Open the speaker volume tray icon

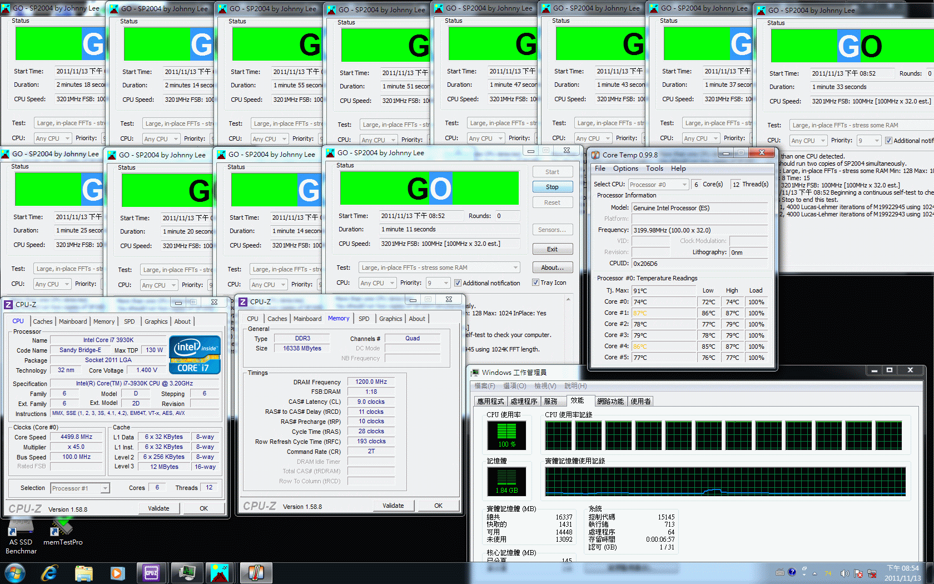(844, 573)
